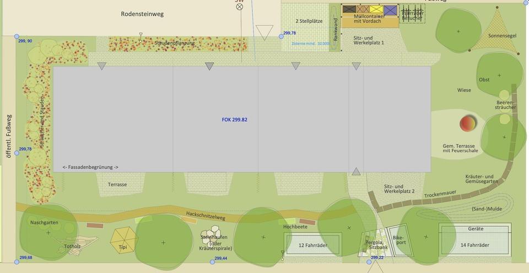Select the yellow Tipi hexagon symbol
This screenshot has width=529, height=273.
(x=124, y=239)
